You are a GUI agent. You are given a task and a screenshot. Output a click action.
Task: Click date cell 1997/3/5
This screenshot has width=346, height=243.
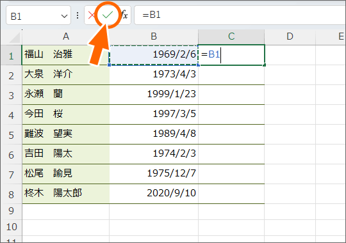(154, 114)
